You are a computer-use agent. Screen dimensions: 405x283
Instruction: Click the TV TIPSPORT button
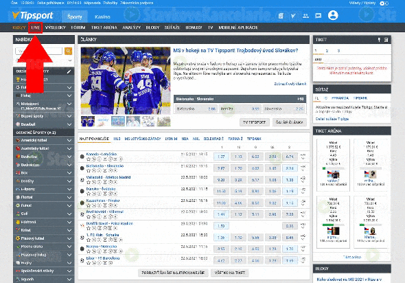click(255, 122)
